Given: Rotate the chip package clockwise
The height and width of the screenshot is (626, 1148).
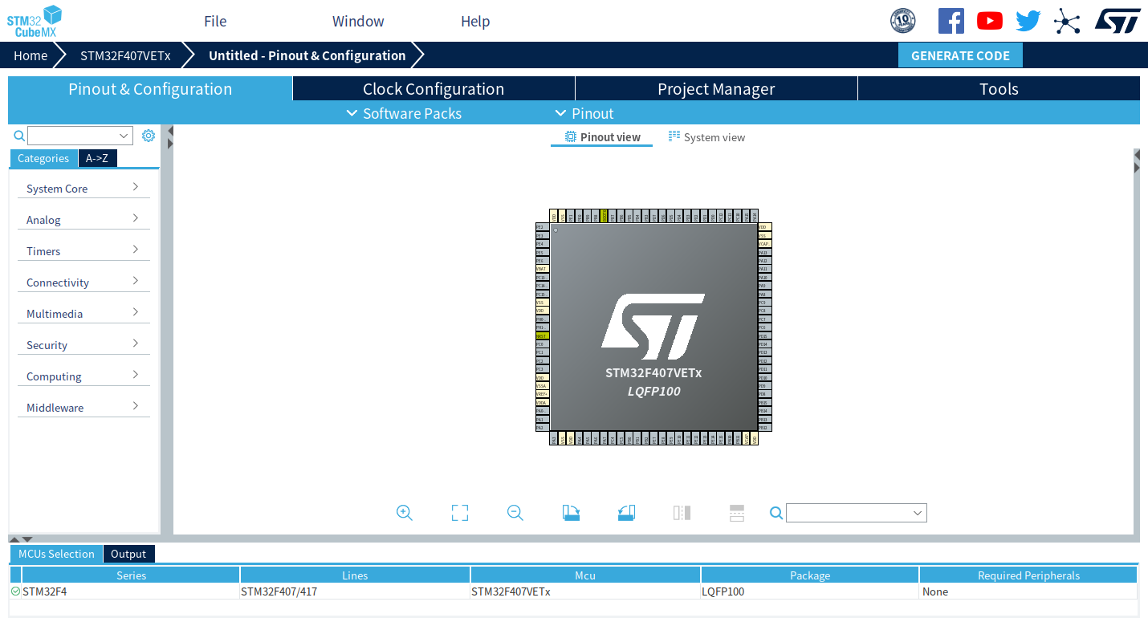Looking at the screenshot, I should click(x=571, y=512).
